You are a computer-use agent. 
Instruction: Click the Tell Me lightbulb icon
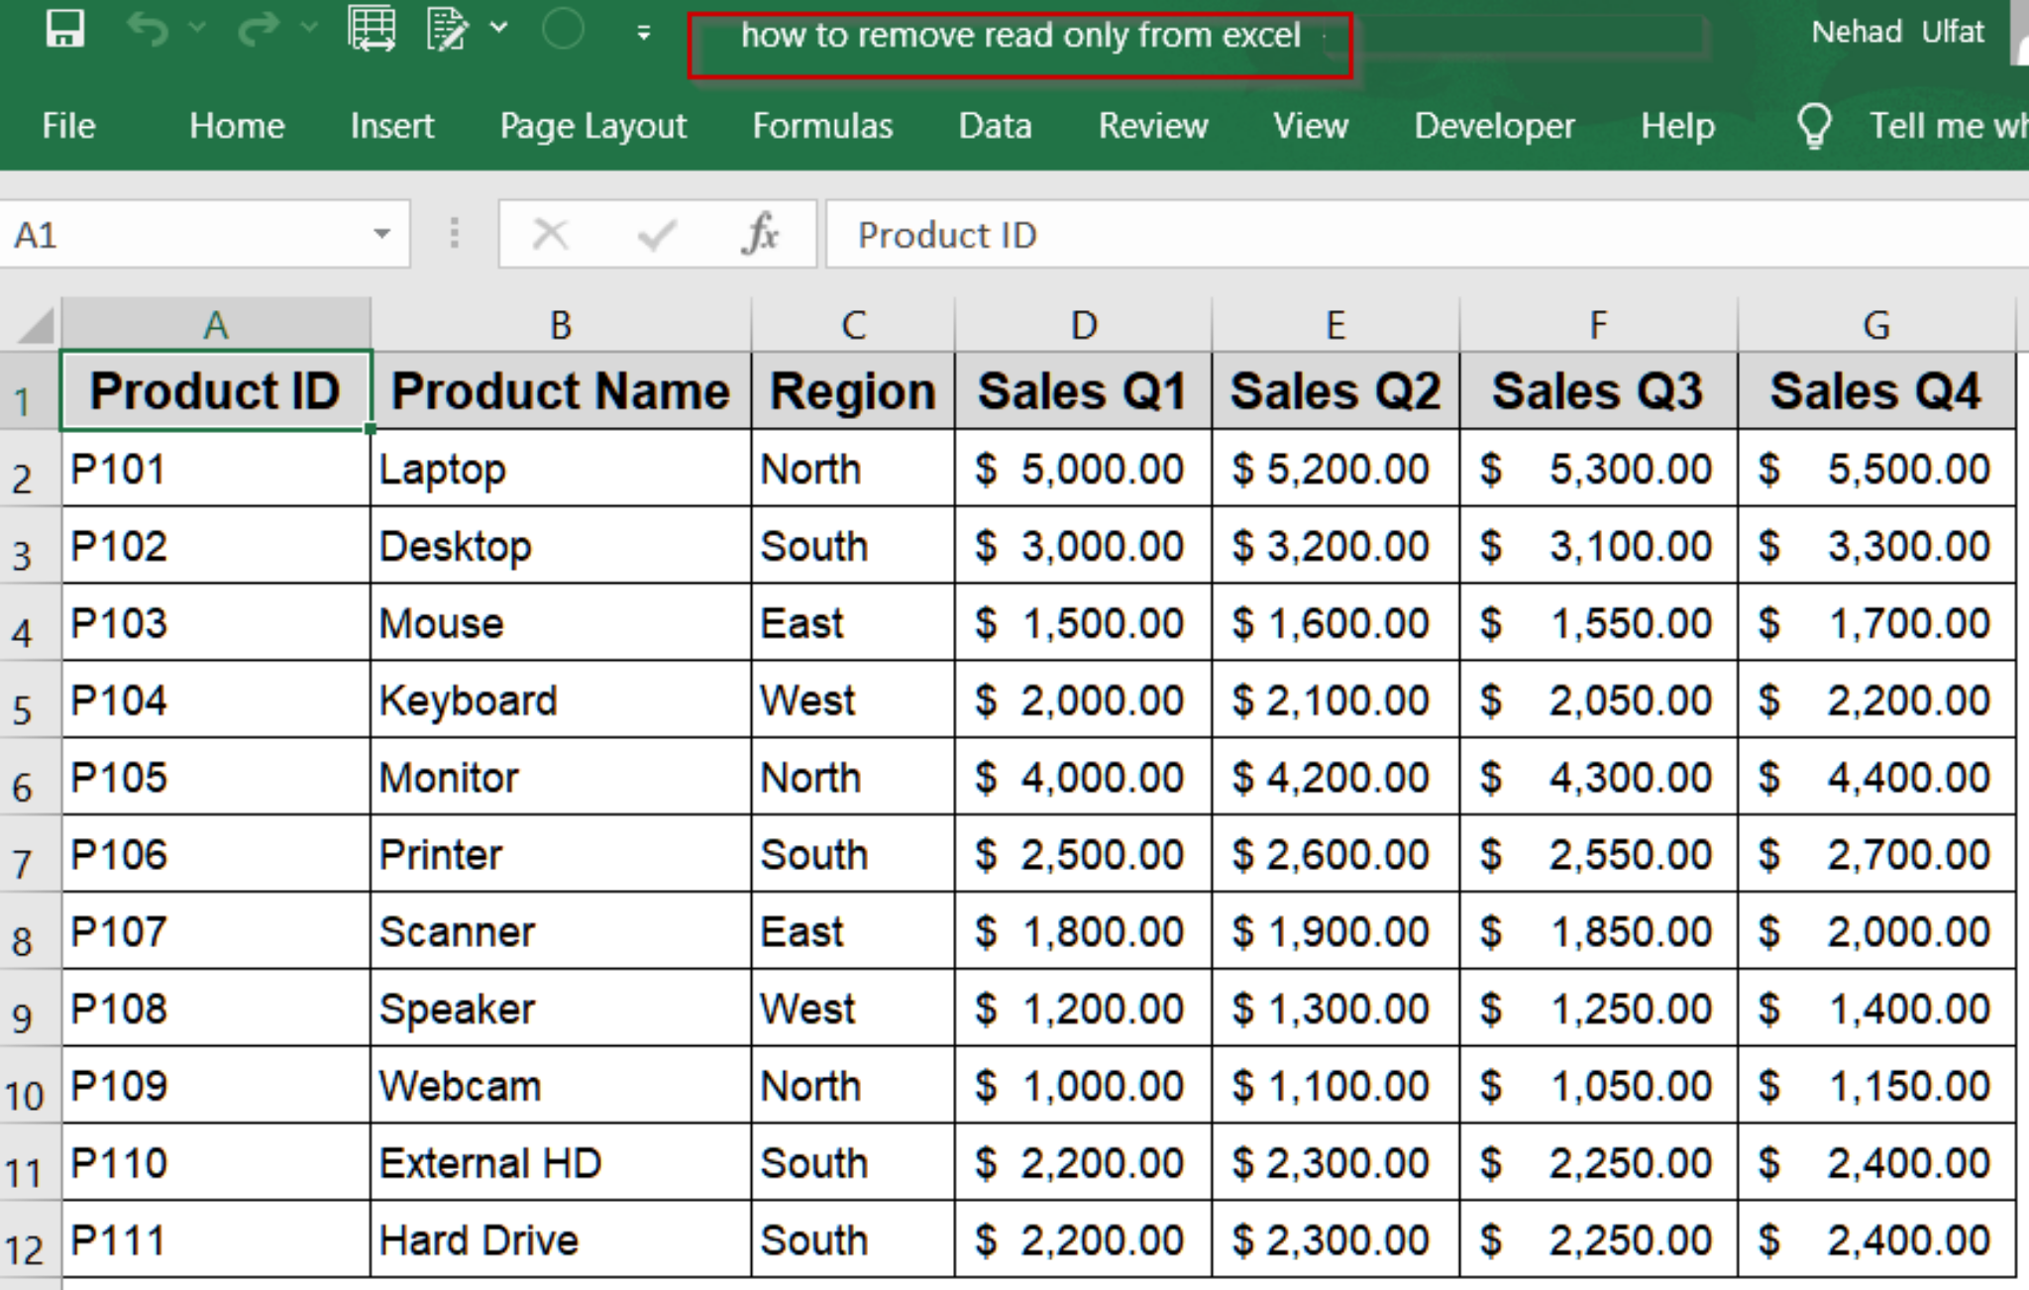tap(1814, 125)
